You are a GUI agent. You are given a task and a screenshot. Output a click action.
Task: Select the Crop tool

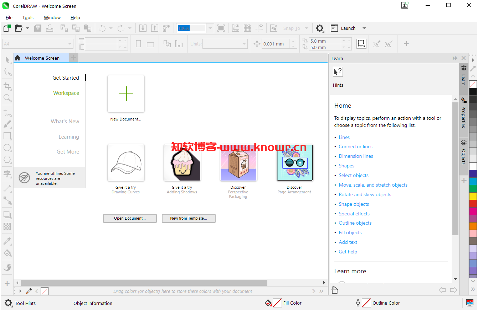click(x=7, y=86)
